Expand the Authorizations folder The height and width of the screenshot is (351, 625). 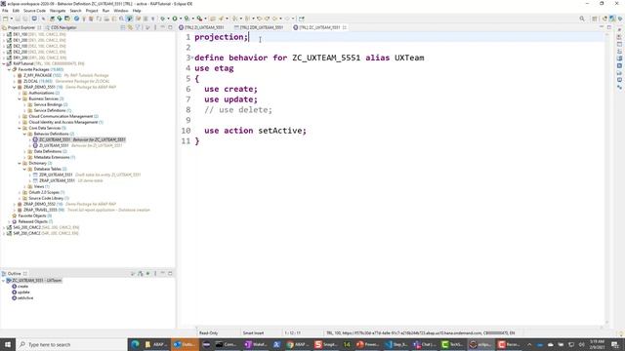20,93
